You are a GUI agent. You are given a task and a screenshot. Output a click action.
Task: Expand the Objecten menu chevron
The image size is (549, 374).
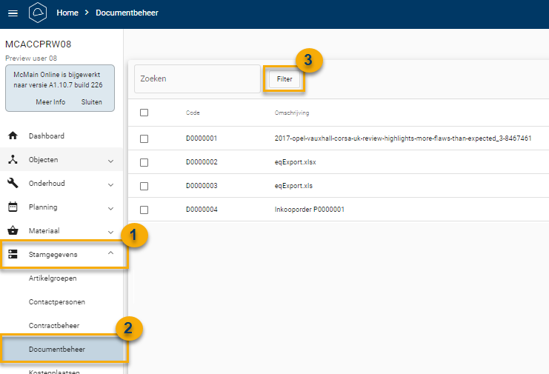tap(110, 160)
